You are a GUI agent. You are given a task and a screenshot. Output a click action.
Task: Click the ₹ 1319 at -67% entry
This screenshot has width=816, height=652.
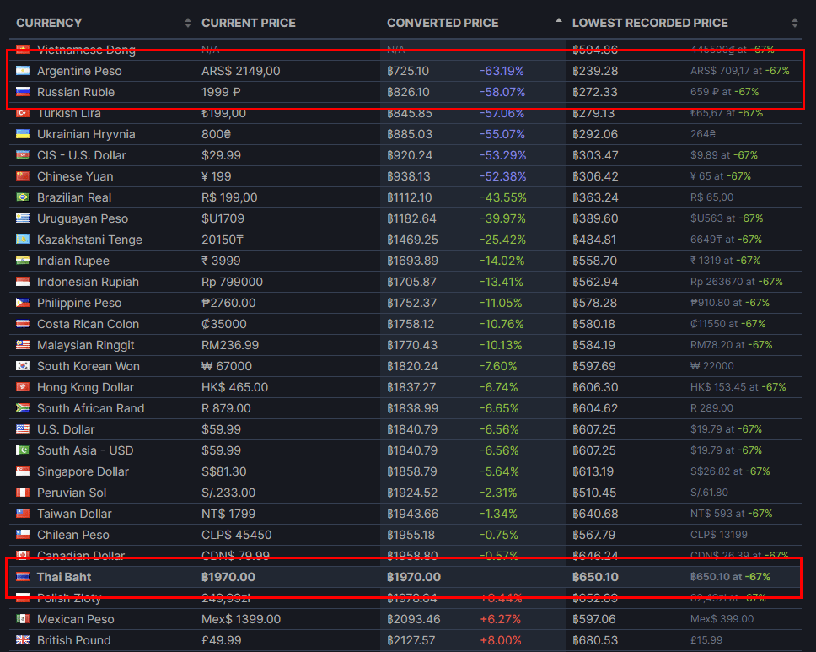click(x=726, y=261)
